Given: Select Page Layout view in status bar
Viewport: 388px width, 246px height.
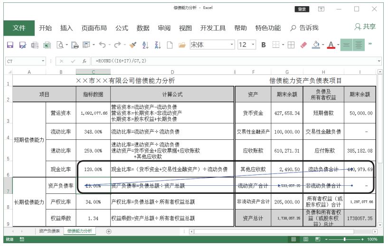Looking at the screenshot, I should (305, 239).
